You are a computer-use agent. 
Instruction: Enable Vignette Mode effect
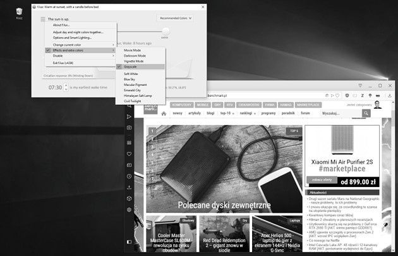(x=140, y=61)
